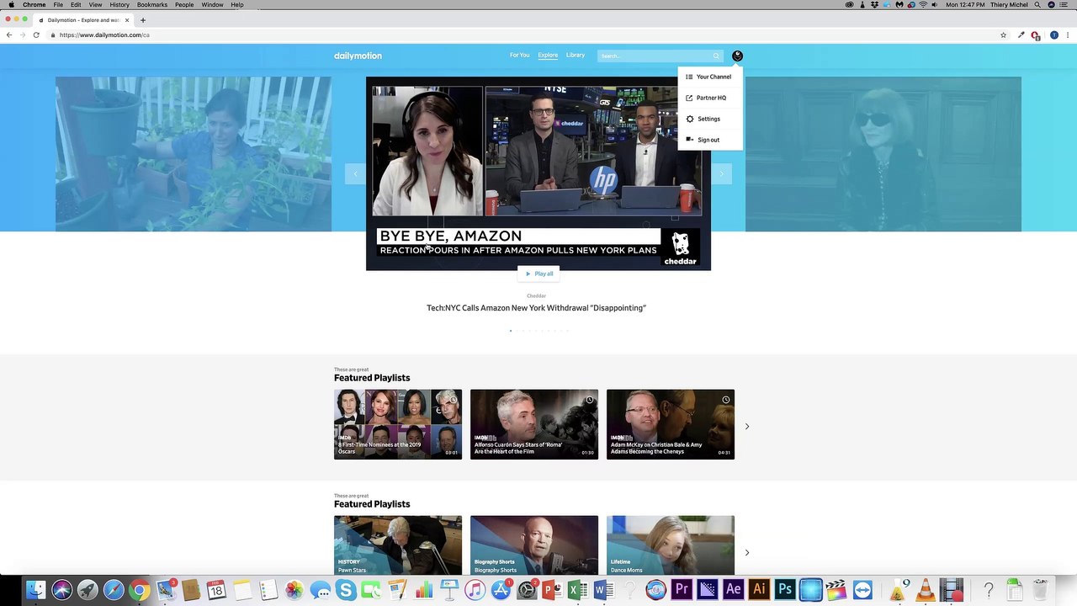Click the Wi-Fi status icon in menu bar
Screen dimensions: 1077x606
tap(923, 5)
